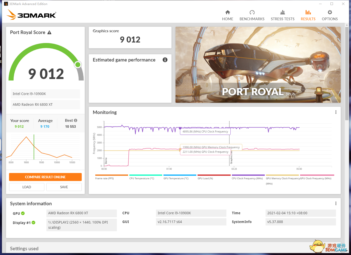Click the score gauge green indicator knob
This screenshot has height=255, width=351.
coord(78,65)
